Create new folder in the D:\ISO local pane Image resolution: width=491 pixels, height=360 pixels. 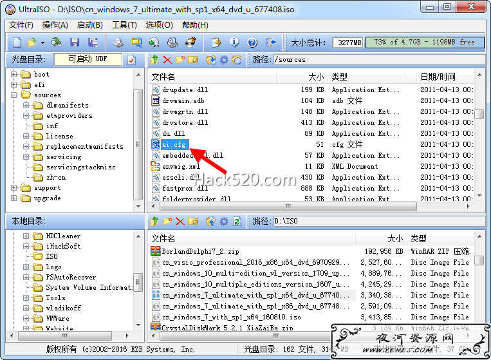click(x=167, y=221)
